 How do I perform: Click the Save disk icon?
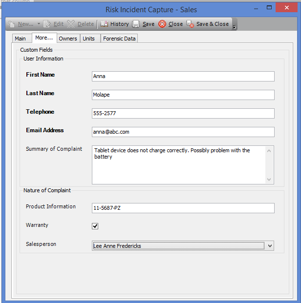coord(136,24)
